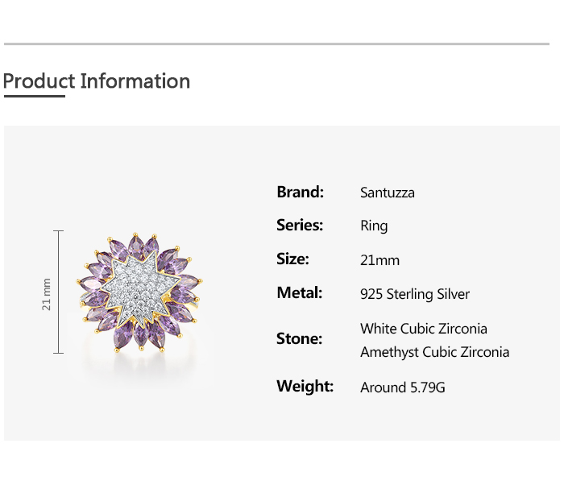Select the Weight: label
This screenshot has height=489, width=564.
click(305, 387)
